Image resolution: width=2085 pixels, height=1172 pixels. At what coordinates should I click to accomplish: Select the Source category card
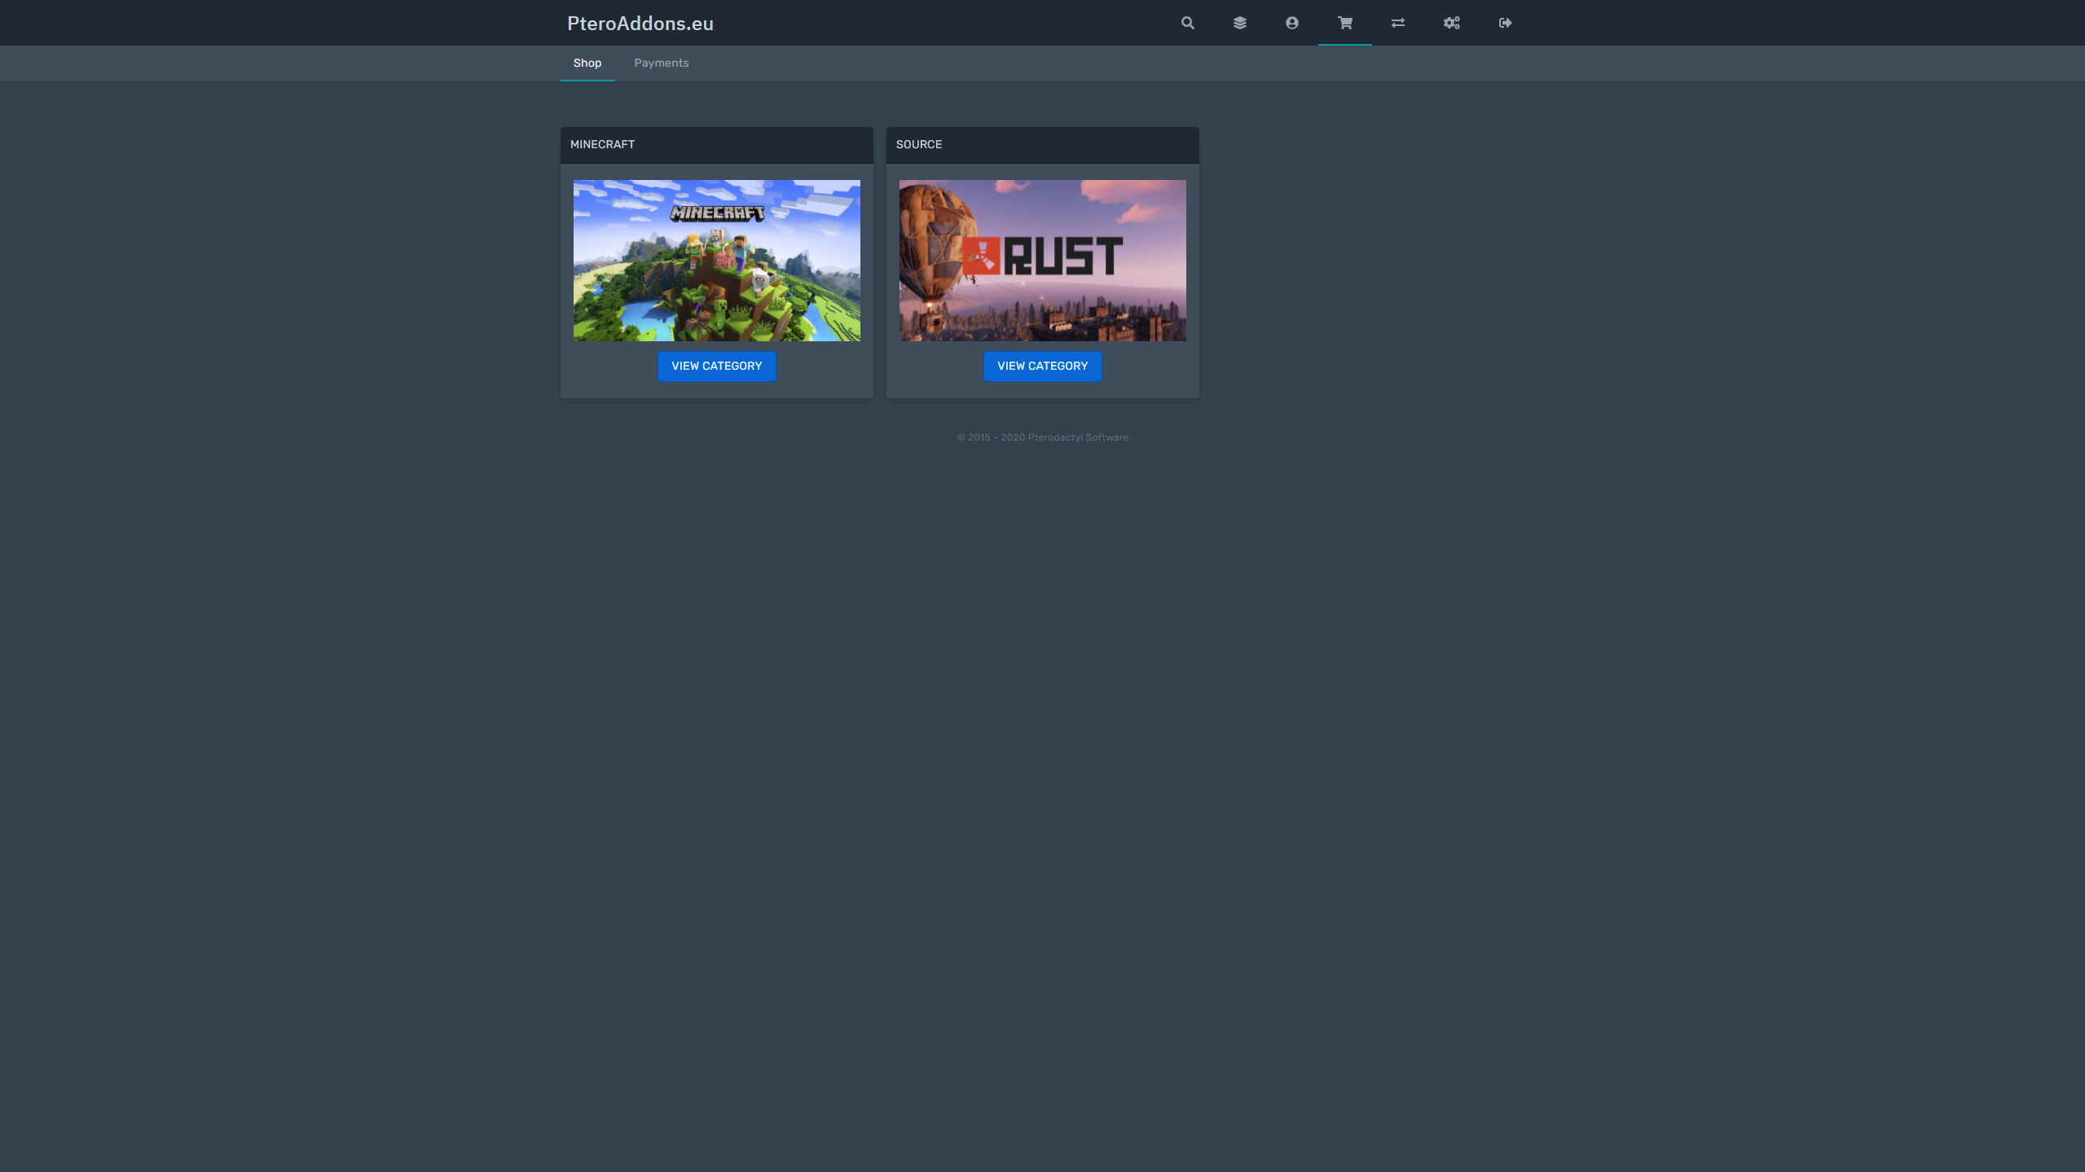1042,261
